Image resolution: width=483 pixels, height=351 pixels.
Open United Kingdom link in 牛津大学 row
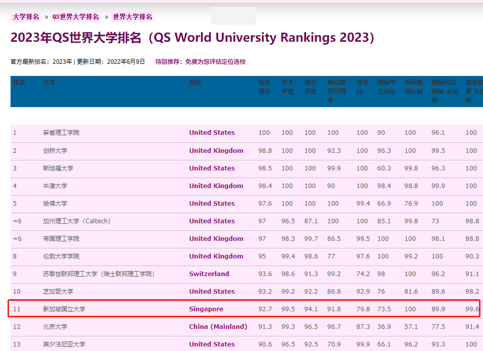[x=216, y=186]
